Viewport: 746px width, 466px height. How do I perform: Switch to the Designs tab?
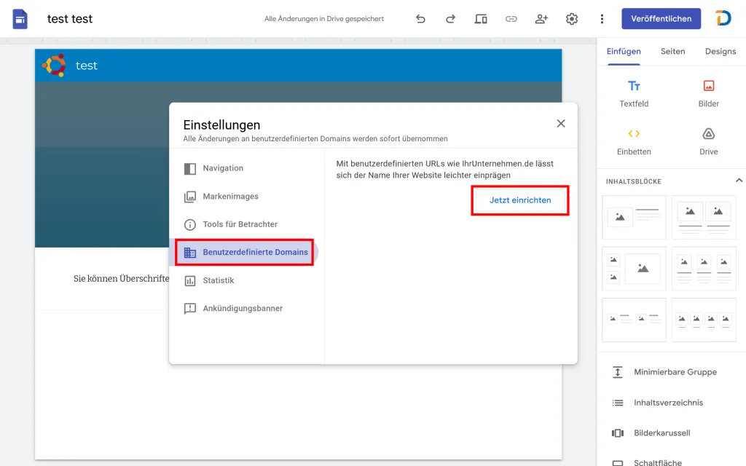(x=720, y=52)
